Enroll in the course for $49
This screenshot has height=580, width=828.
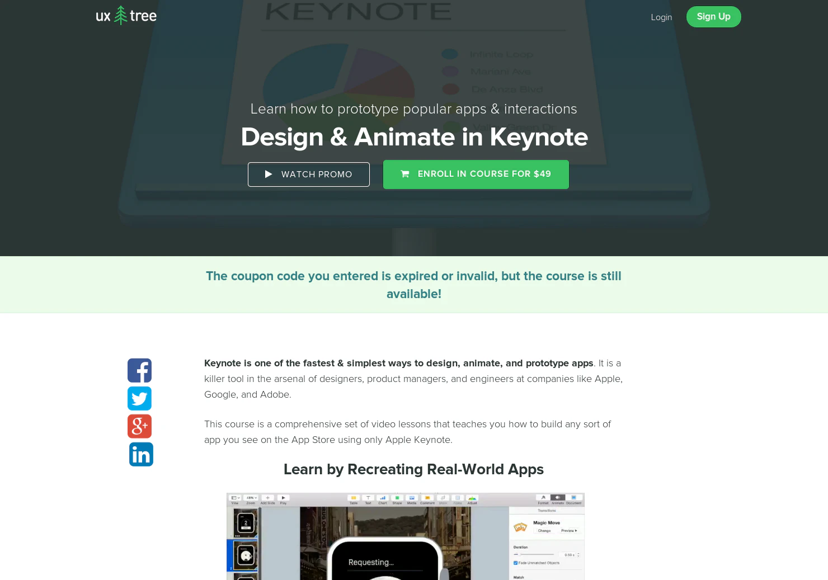click(x=476, y=174)
